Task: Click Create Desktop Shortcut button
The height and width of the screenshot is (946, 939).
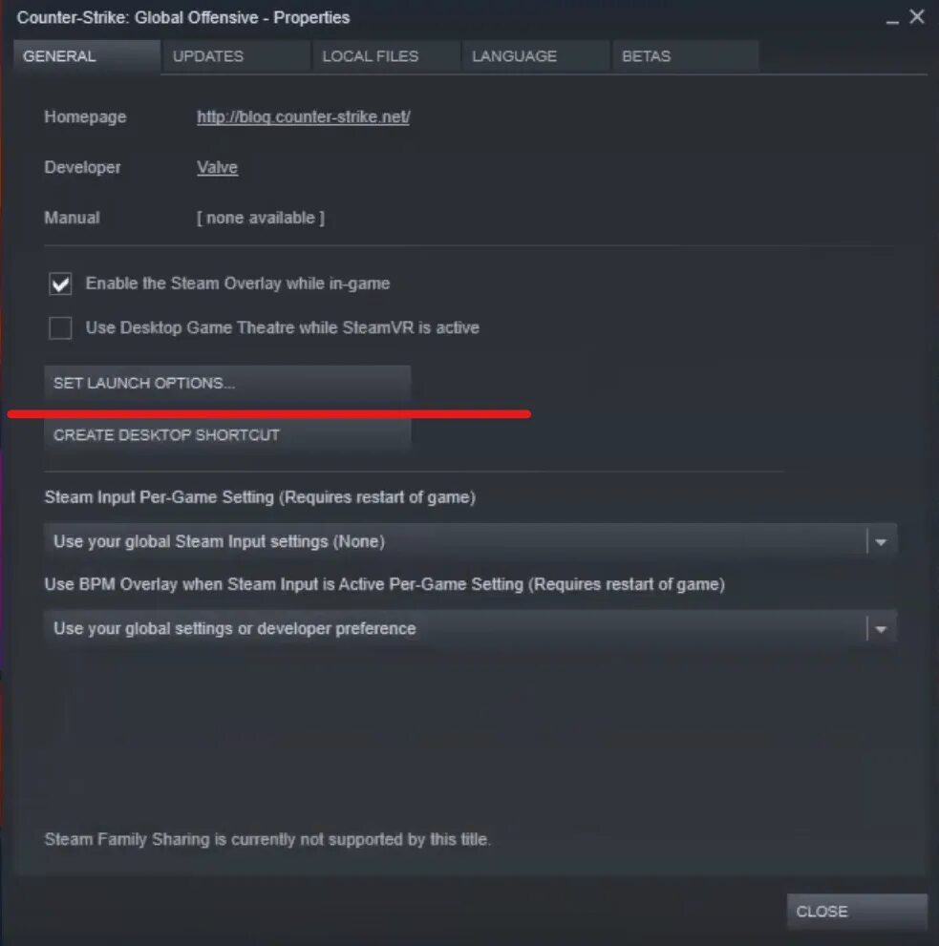Action: [x=227, y=435]
